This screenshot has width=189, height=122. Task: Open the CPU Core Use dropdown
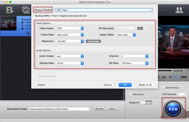182,94
